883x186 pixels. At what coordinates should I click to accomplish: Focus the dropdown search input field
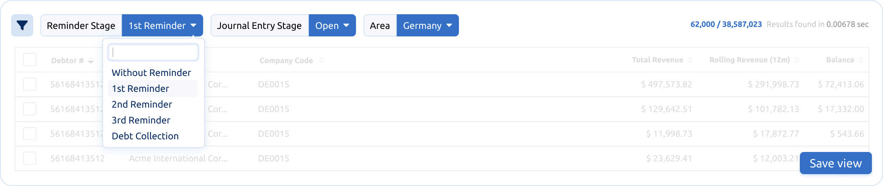pos(153,52)
